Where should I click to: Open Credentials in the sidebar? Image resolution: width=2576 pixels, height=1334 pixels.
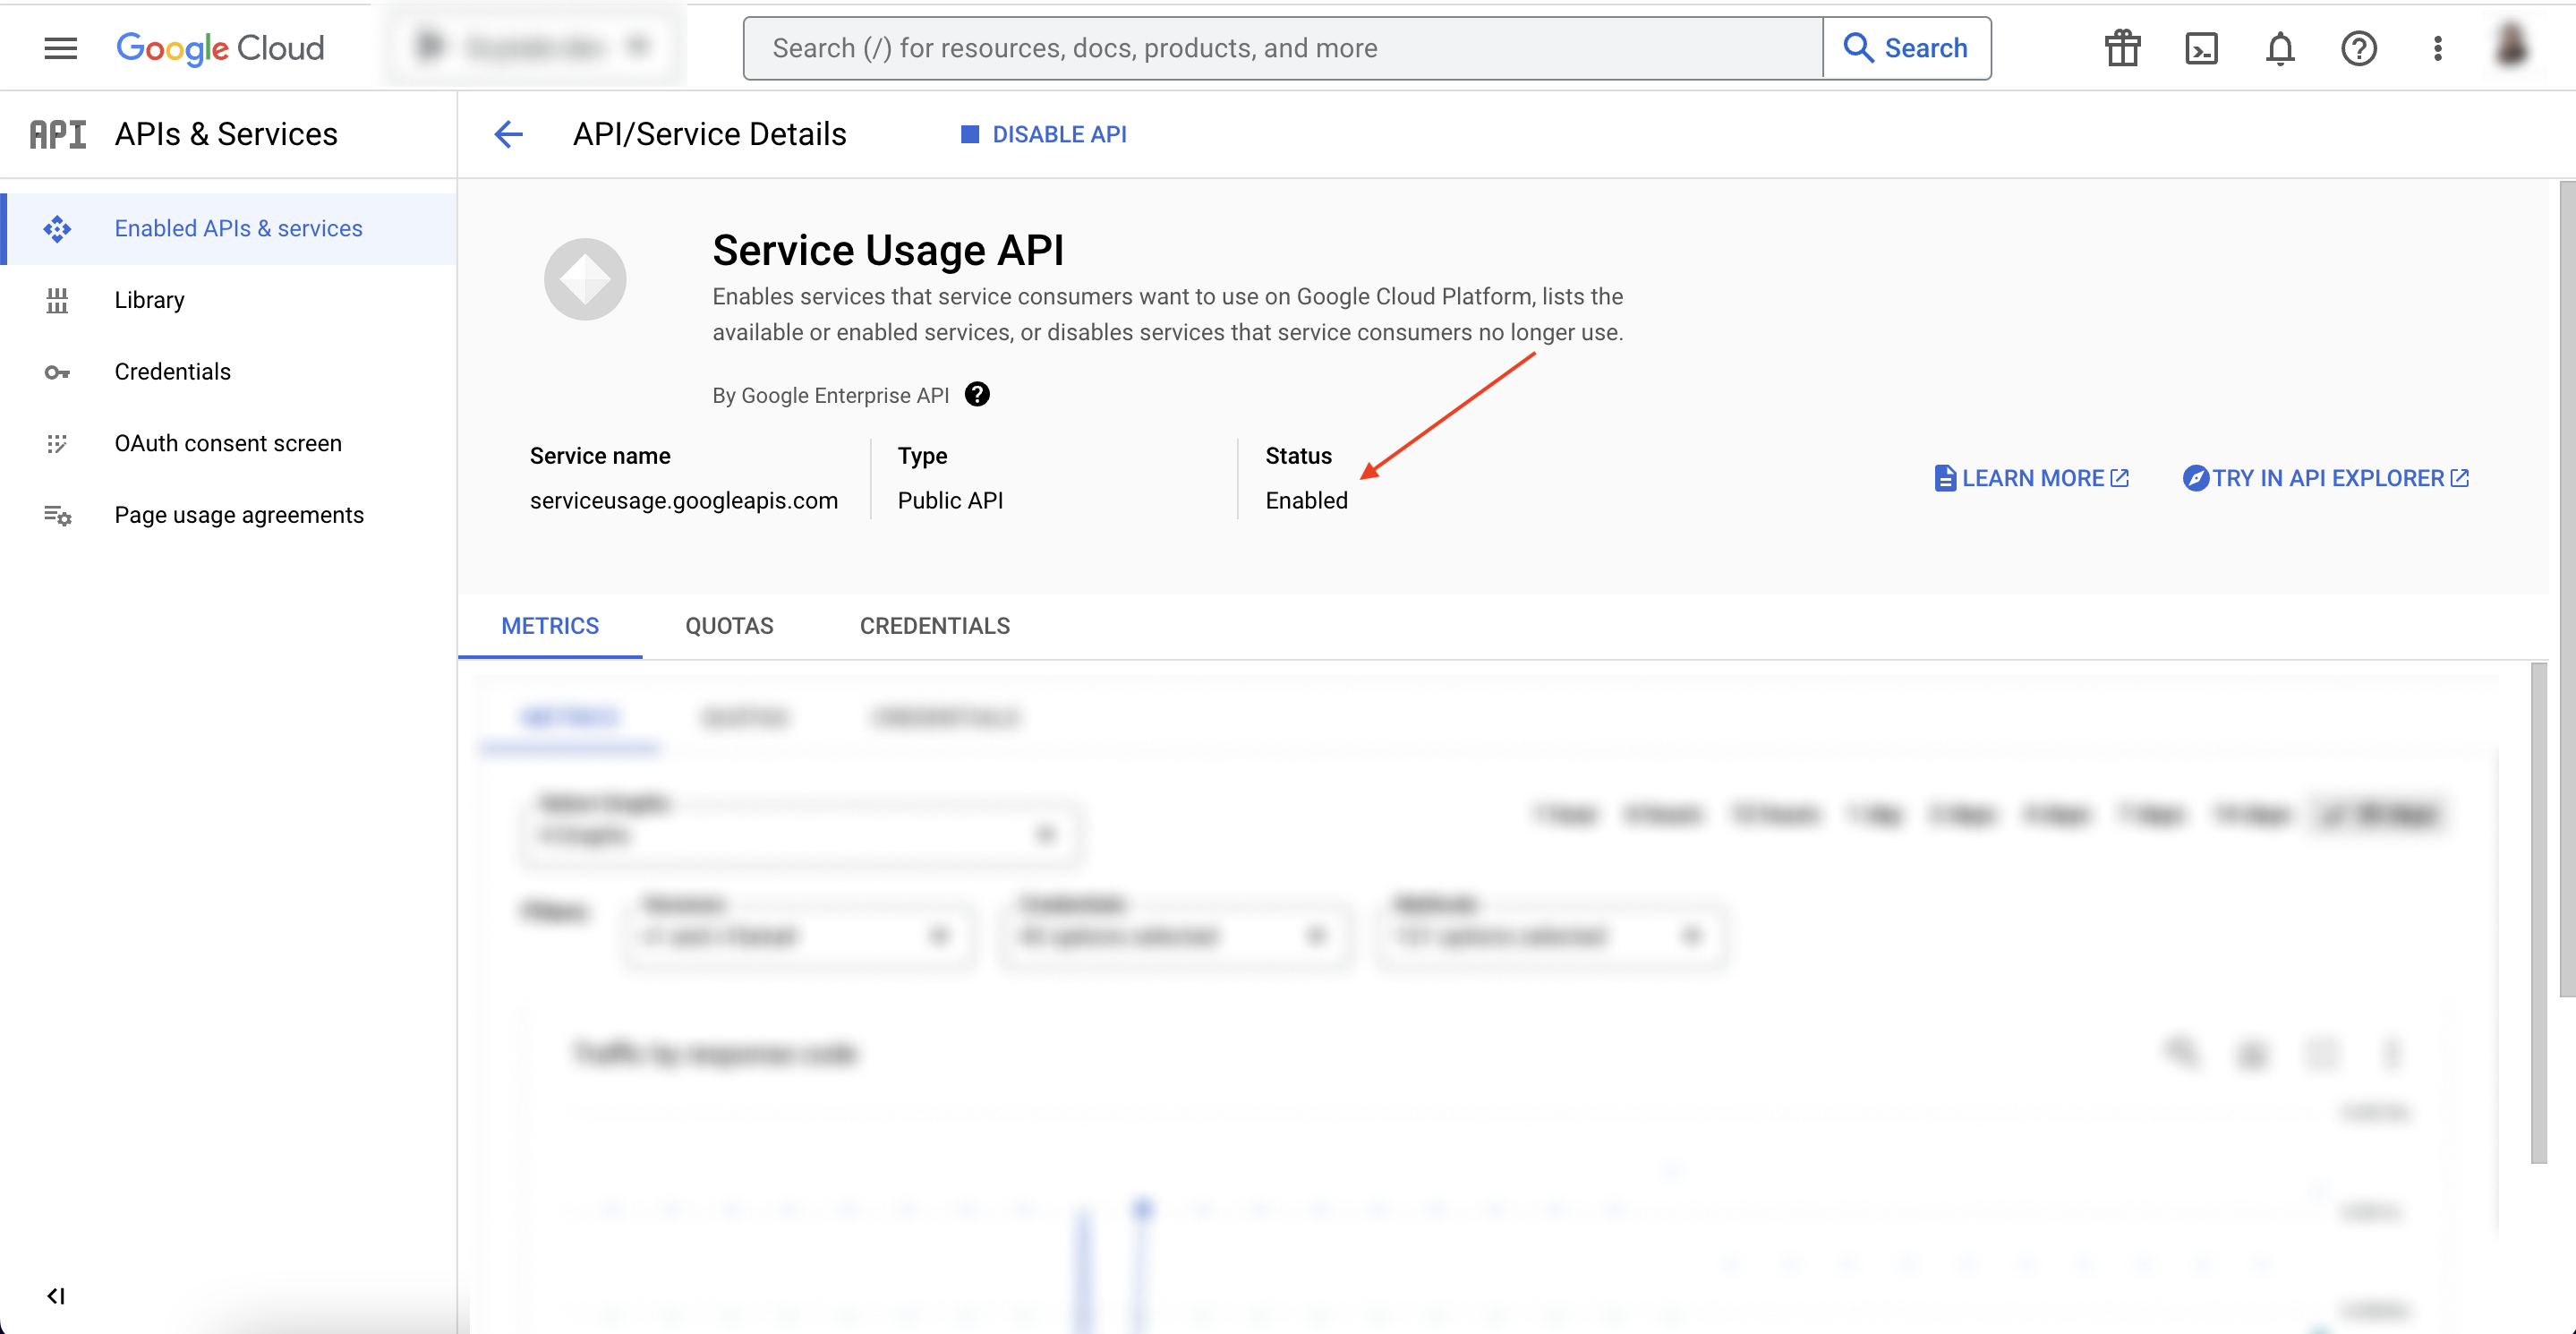pos(228,372)
